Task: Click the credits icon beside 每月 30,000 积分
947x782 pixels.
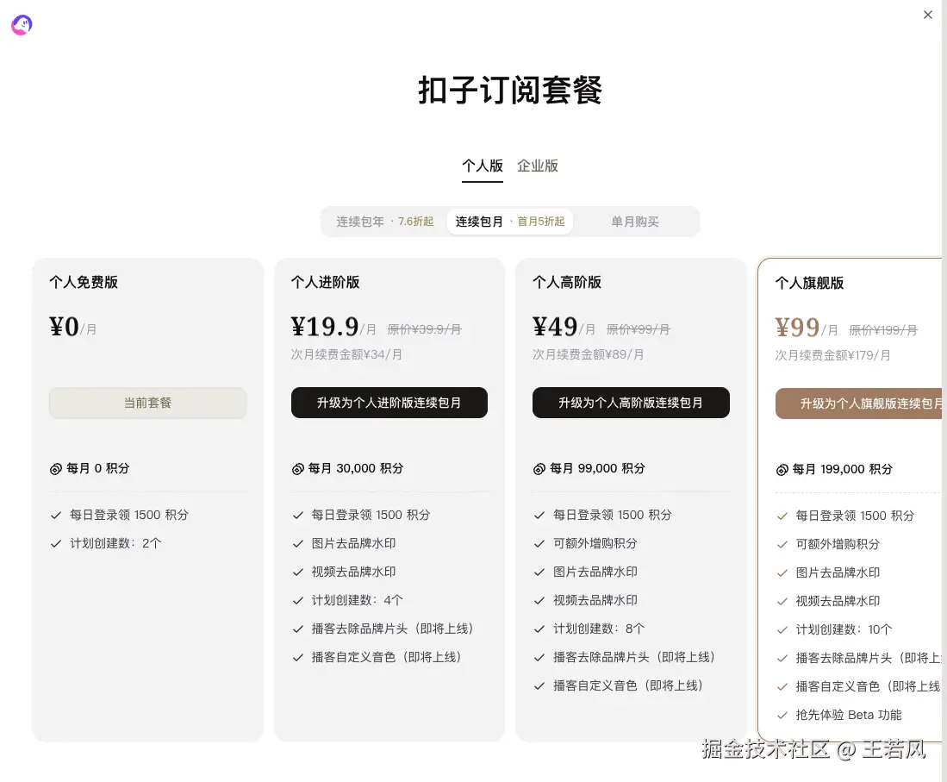Action: click(x=298, y=469)
